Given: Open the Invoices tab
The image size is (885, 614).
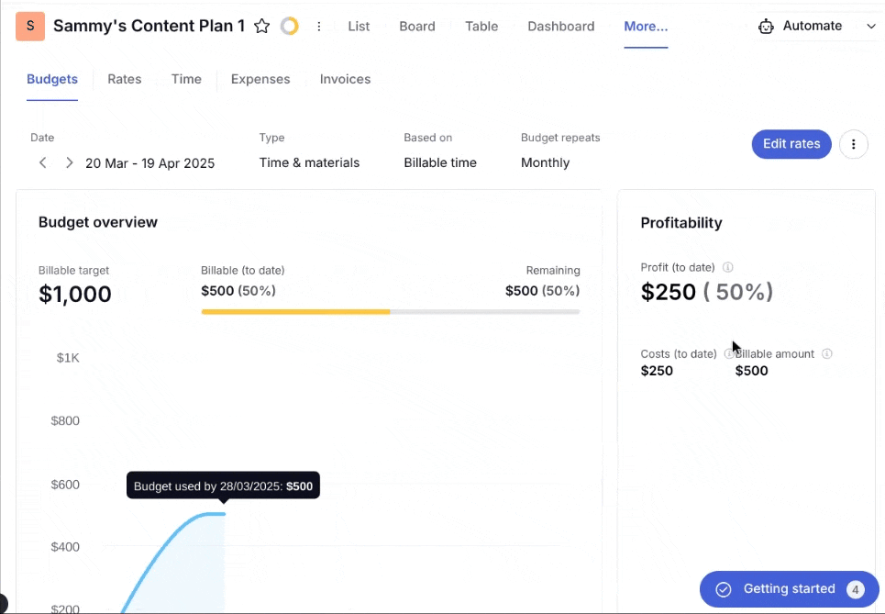Looking at the screenshot, I should coord(345,79).
